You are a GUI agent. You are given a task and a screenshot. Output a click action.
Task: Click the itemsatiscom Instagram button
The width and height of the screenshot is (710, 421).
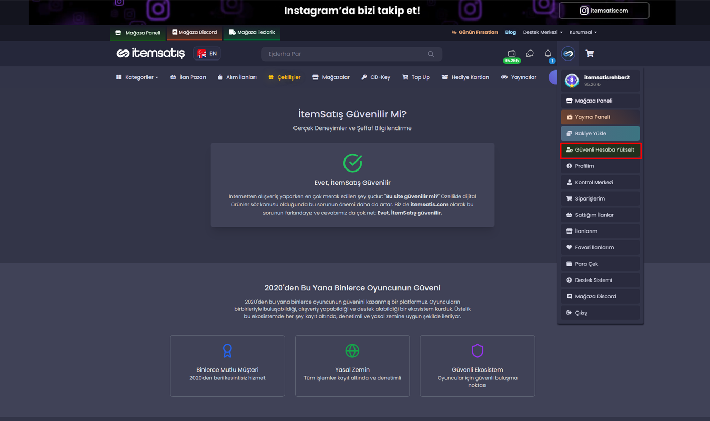604,11
